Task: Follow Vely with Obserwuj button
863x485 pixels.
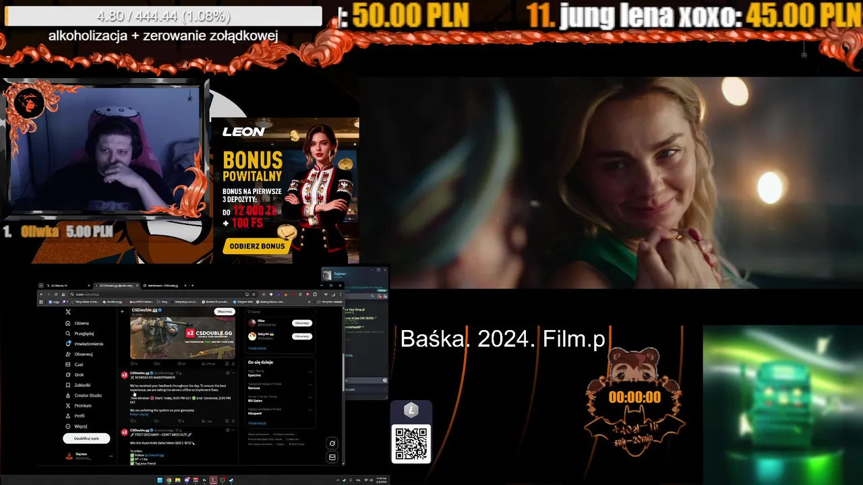Action: (x=302, y=336)
